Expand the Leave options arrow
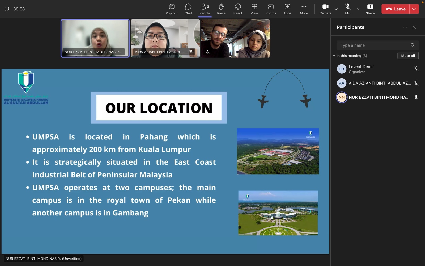This screenshot has height=266, width=425. (x=414, y=9)
